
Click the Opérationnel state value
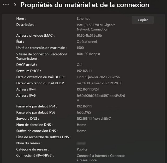tap(87, 42)
